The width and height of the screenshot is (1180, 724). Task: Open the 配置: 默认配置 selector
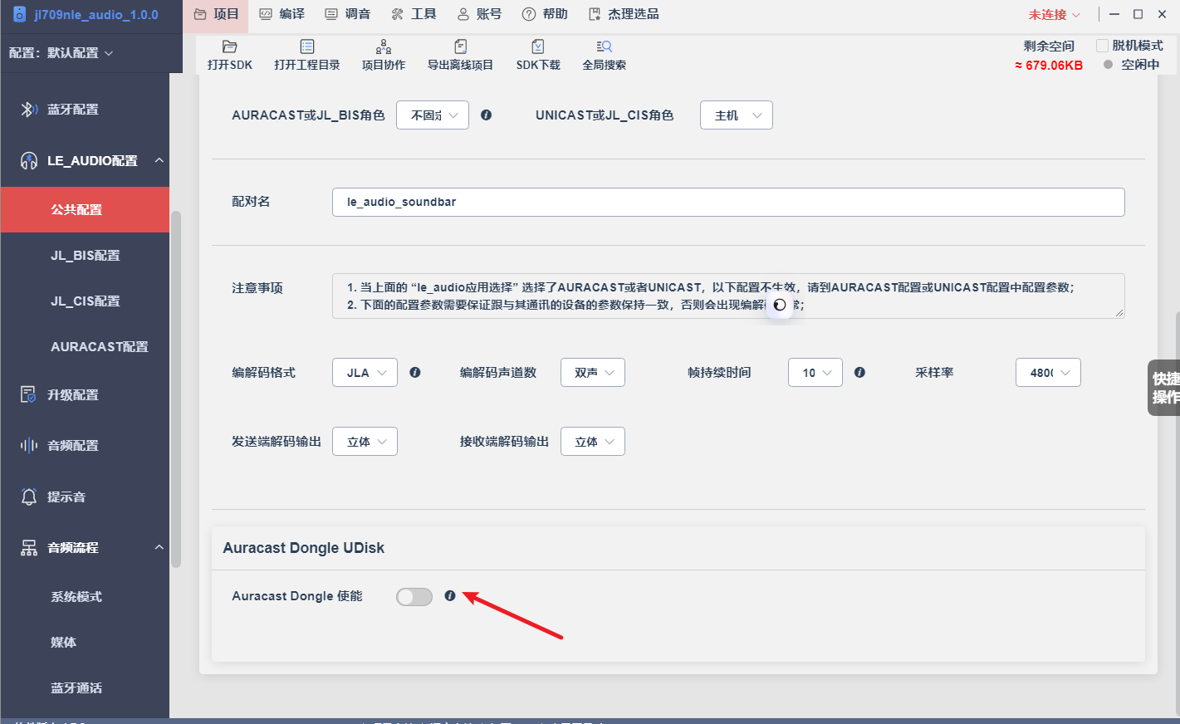pos(61,53)
